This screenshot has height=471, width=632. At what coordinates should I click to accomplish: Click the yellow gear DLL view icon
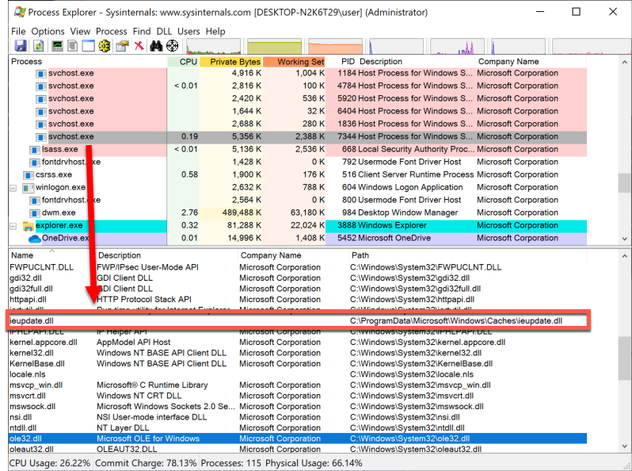point(104,46)
